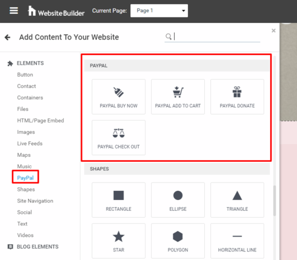The width and height of the screenshot is (297, 260).
Task: Open the HTML/Page Embed category
Action: (41, 121)
